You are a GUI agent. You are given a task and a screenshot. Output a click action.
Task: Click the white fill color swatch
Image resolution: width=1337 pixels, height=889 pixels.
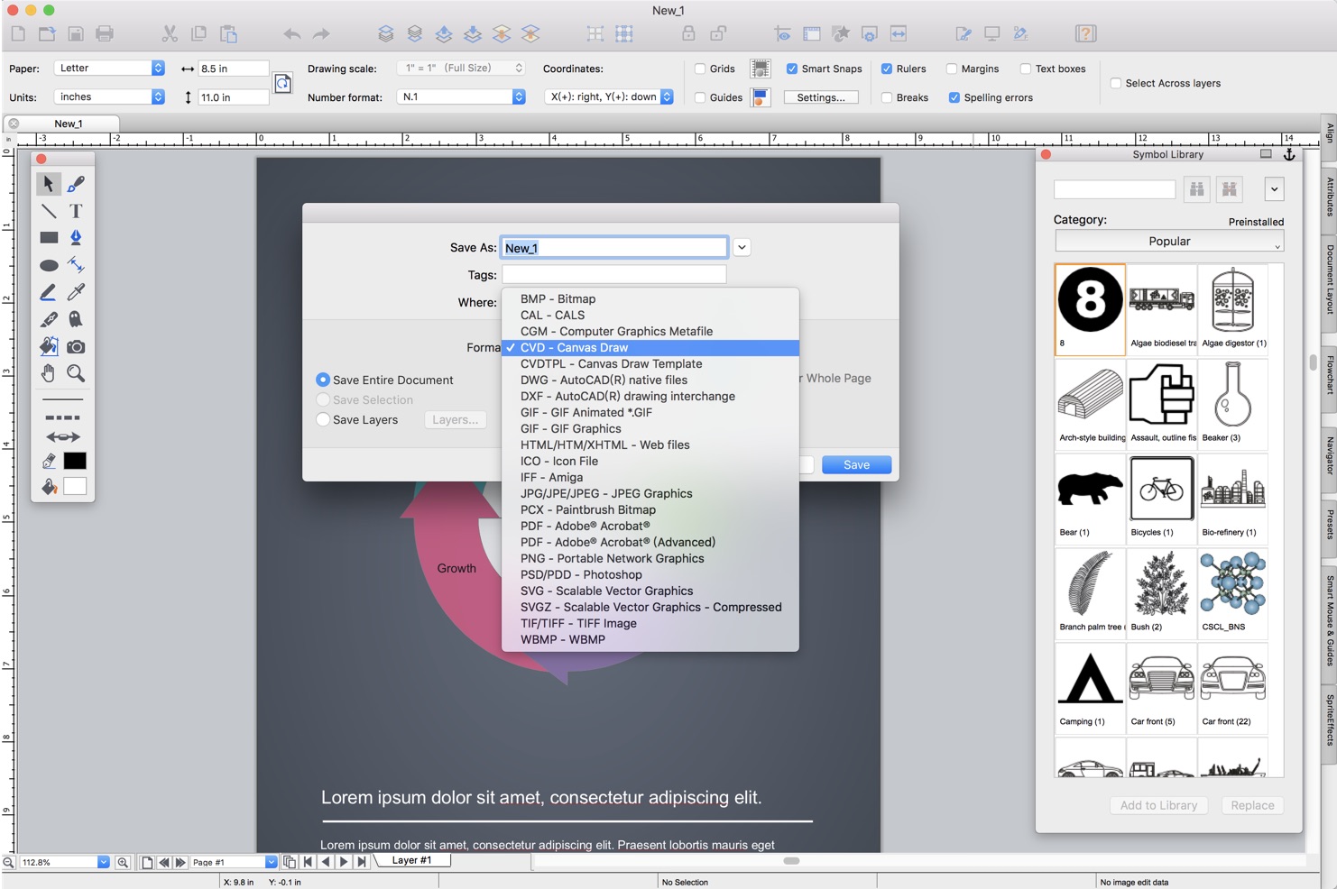(x=75, y=486)
